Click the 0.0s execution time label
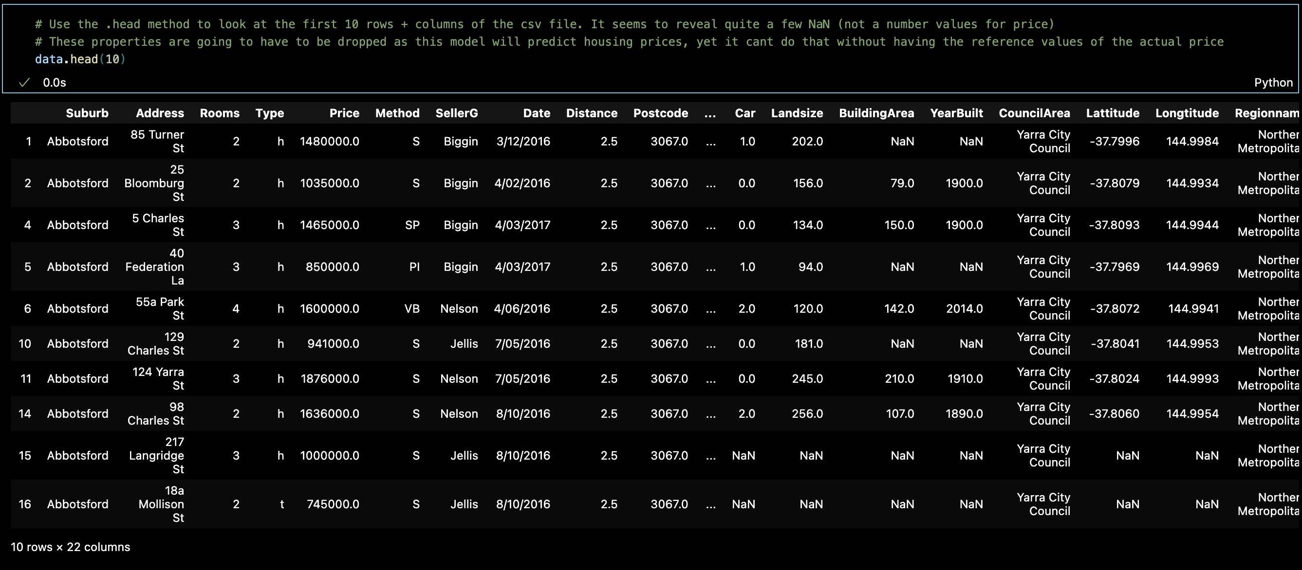 [x=54, y=82]
